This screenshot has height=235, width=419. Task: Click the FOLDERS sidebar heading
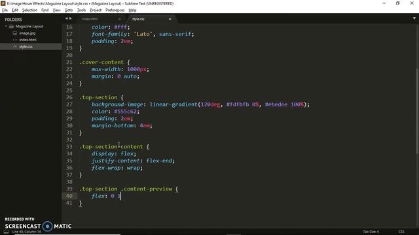(x=13, y=20)
